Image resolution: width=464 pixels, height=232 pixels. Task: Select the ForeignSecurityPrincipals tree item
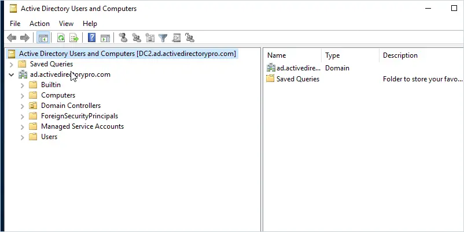point(79,115)
